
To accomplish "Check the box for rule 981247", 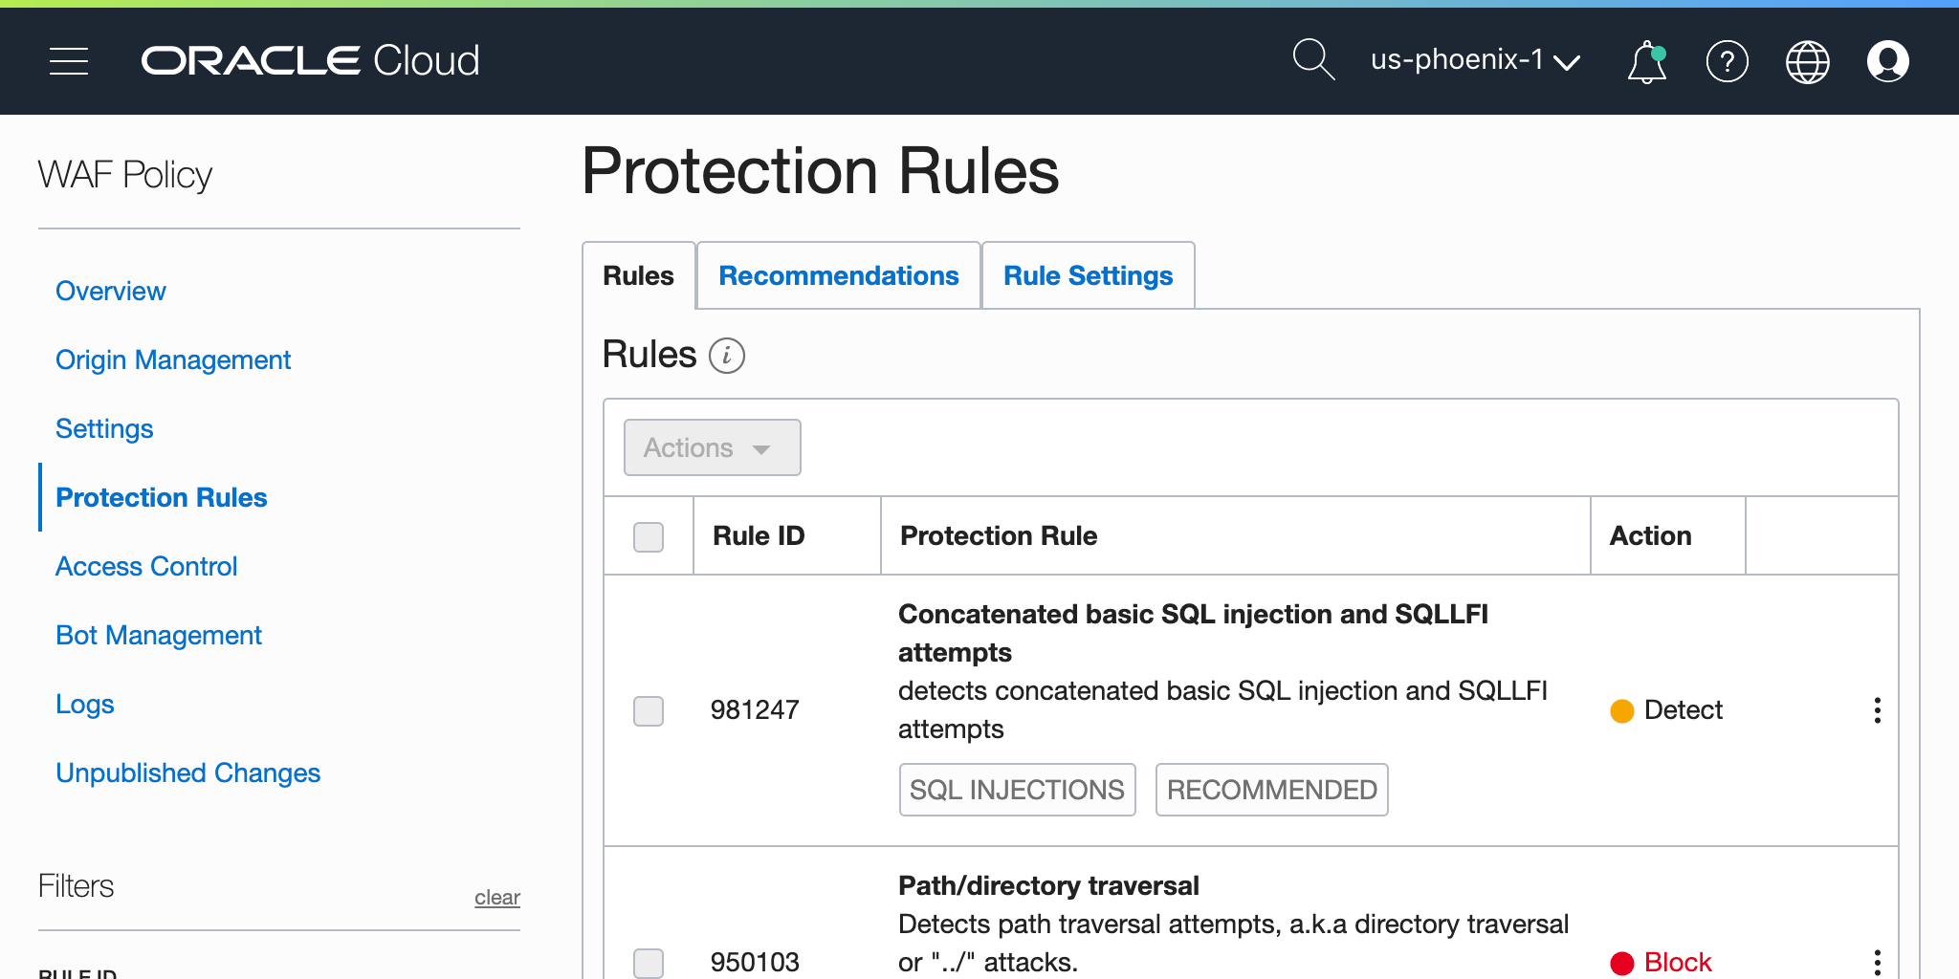I will point(649,710).
